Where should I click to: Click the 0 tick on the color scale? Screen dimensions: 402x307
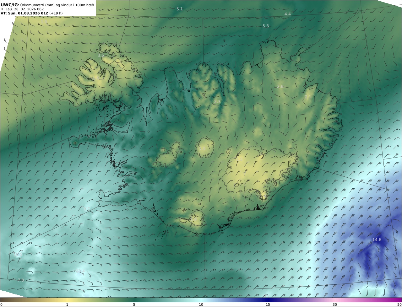(1, 304)
